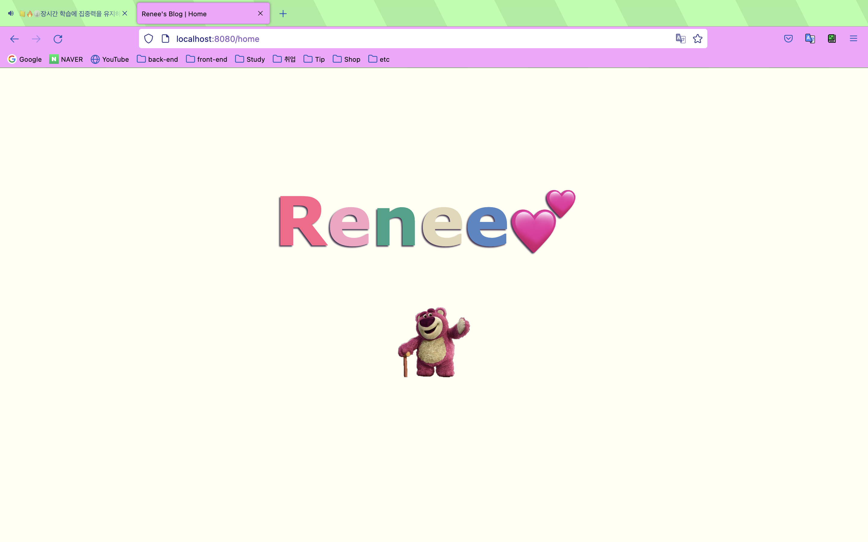The width and height of the screenshot is (868, 542).
Task: Expand the back-end bookmark folder
Action: coord(157,59)
